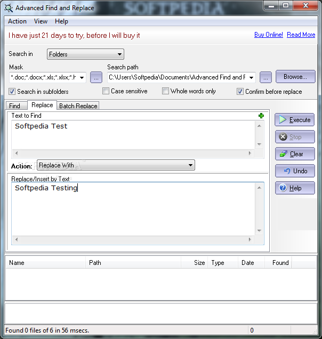The image size is (322, 339).
Task: Follow the Buy Online! link
Action: coord(269,35)
